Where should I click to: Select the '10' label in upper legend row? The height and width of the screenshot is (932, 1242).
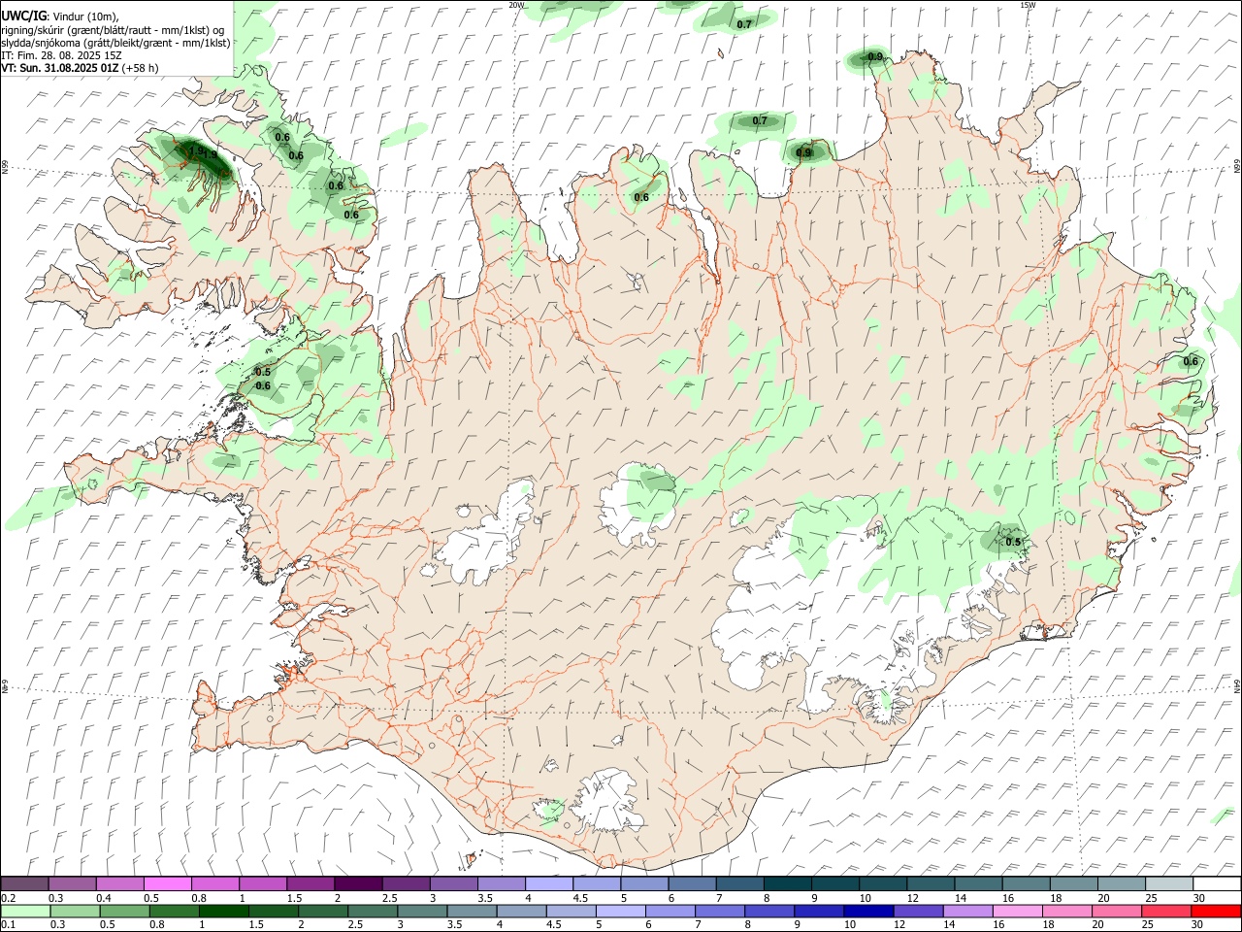(x=865, y=898)
